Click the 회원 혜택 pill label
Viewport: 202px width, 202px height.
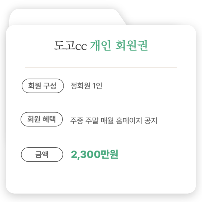point(42,119)
